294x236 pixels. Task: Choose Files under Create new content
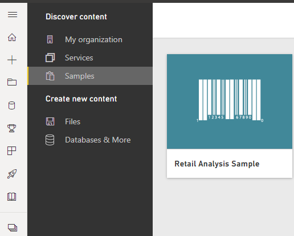click(x=90, y=121)
